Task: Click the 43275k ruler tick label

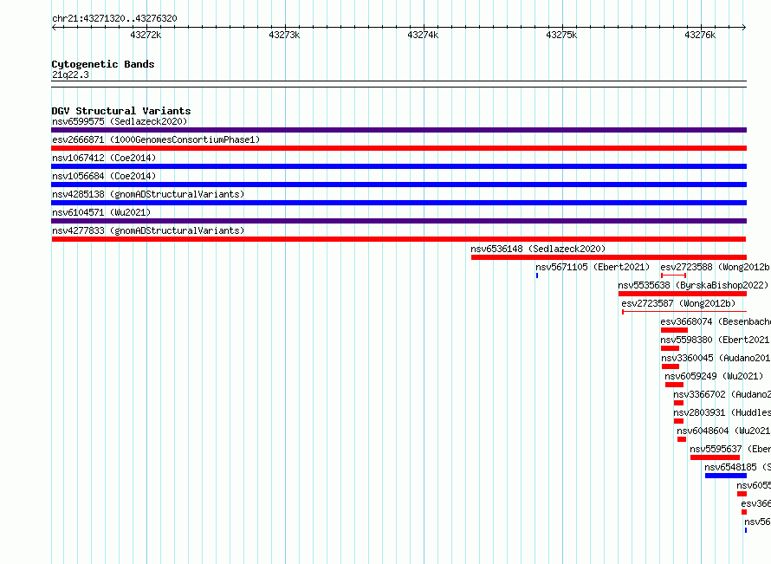Action: click(561, 35)
